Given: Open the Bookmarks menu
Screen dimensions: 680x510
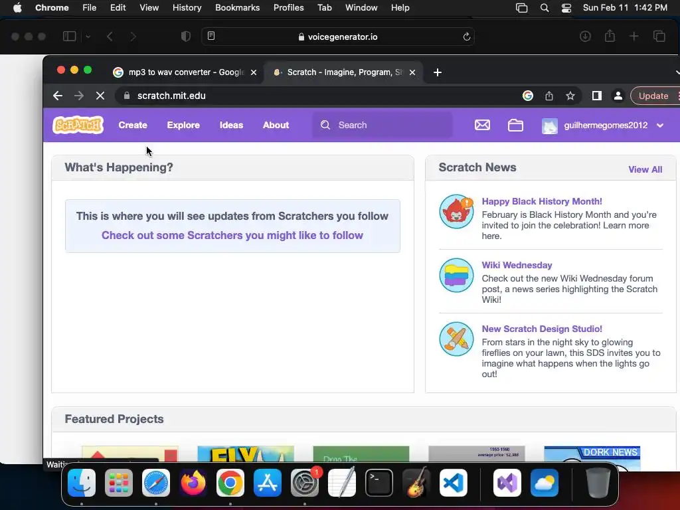Looking at the screenshot, I should coord(237,8).
